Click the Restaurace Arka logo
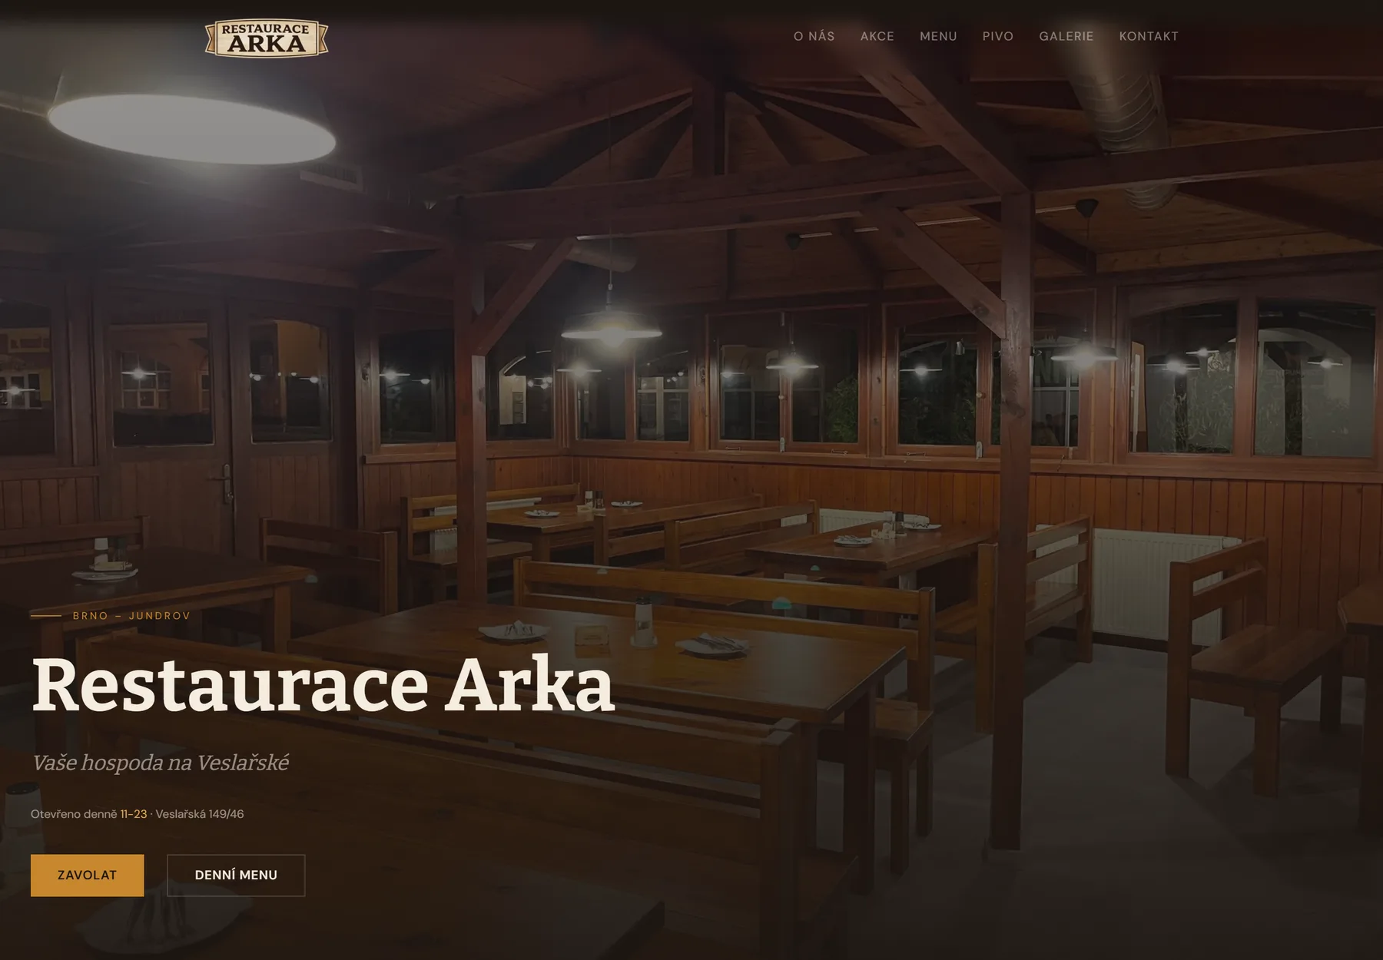The width and height of the screenshot is (1383, 960). point(267,38)
